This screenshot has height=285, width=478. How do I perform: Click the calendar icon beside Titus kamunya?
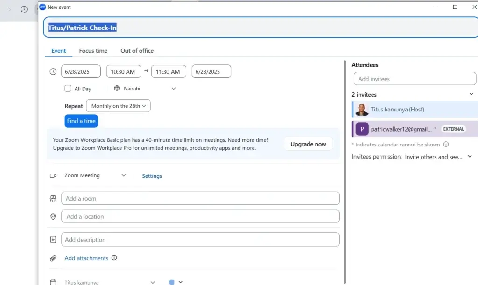coord(53,282)
